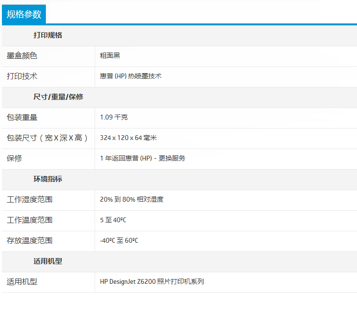Select the 5 至 40ºC value
This screenshot has height=312, width=357.
[x=113, y=220]
